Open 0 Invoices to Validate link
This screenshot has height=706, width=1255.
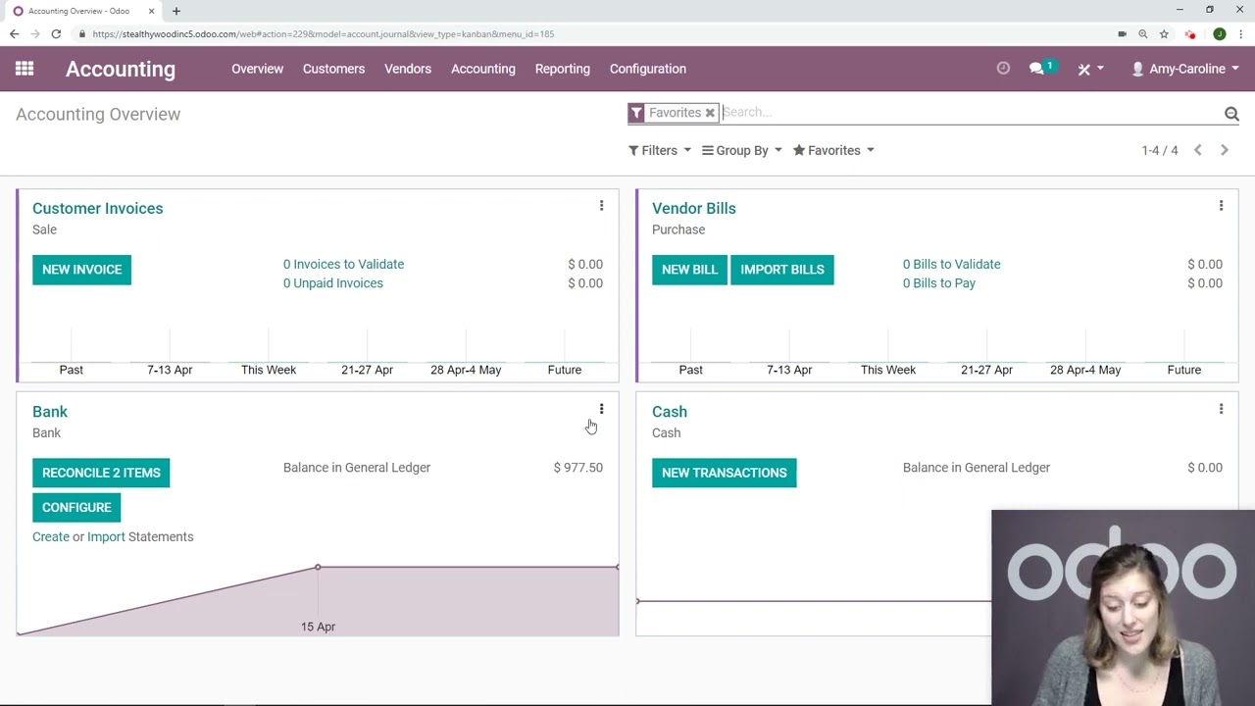(x=343, y=264)
